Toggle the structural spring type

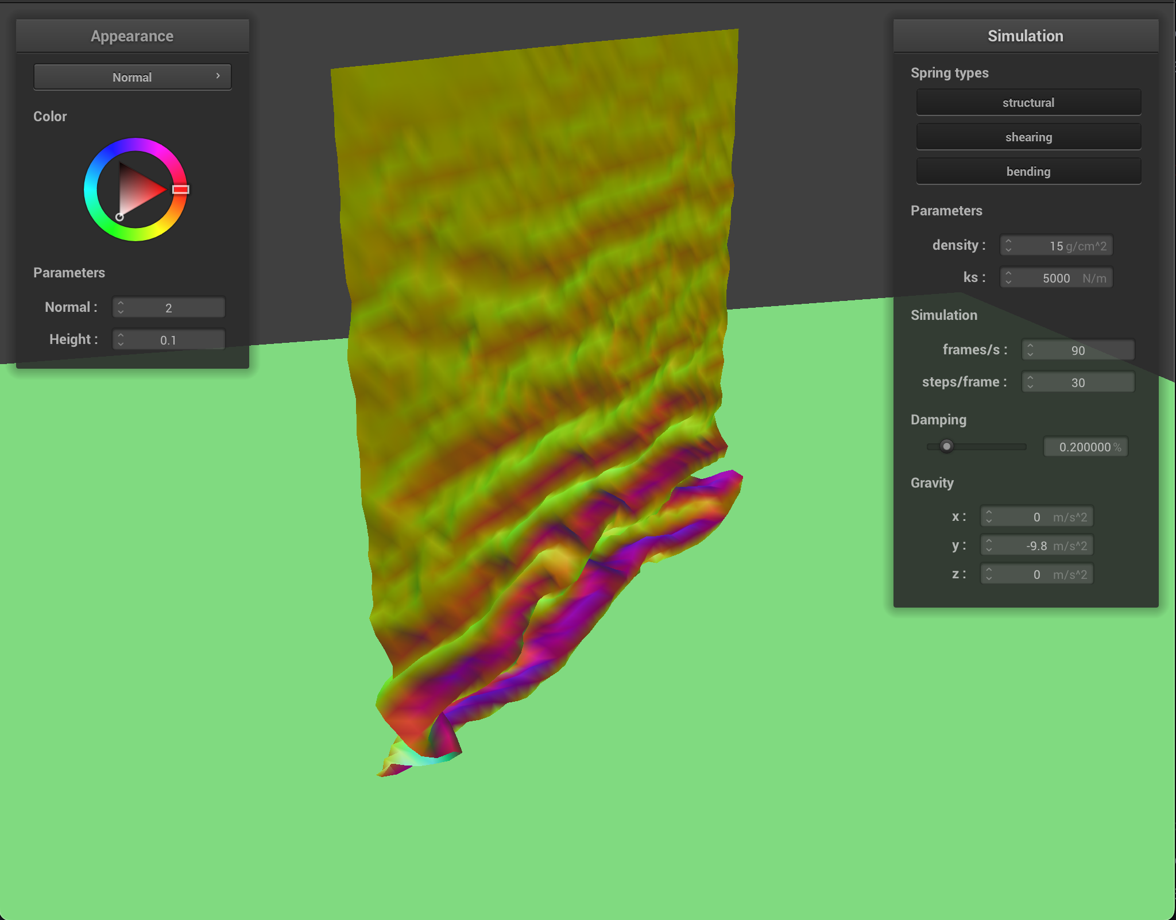click(1028, 103)
